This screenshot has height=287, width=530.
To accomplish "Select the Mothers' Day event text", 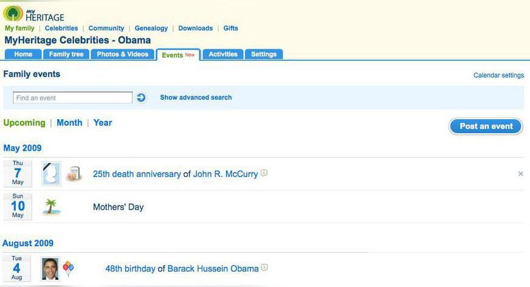I will 119,207.
